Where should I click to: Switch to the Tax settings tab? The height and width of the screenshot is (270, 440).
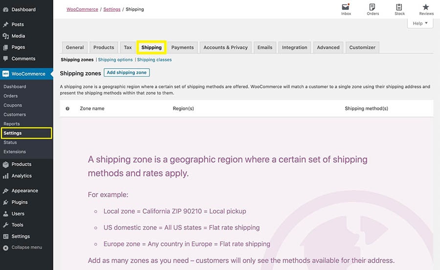(128, 47)
